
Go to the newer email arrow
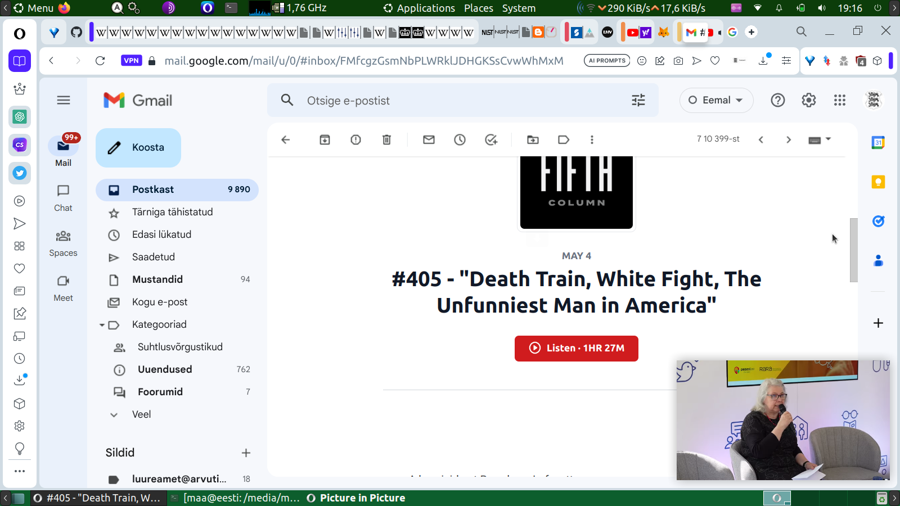[x=761, y=139]
